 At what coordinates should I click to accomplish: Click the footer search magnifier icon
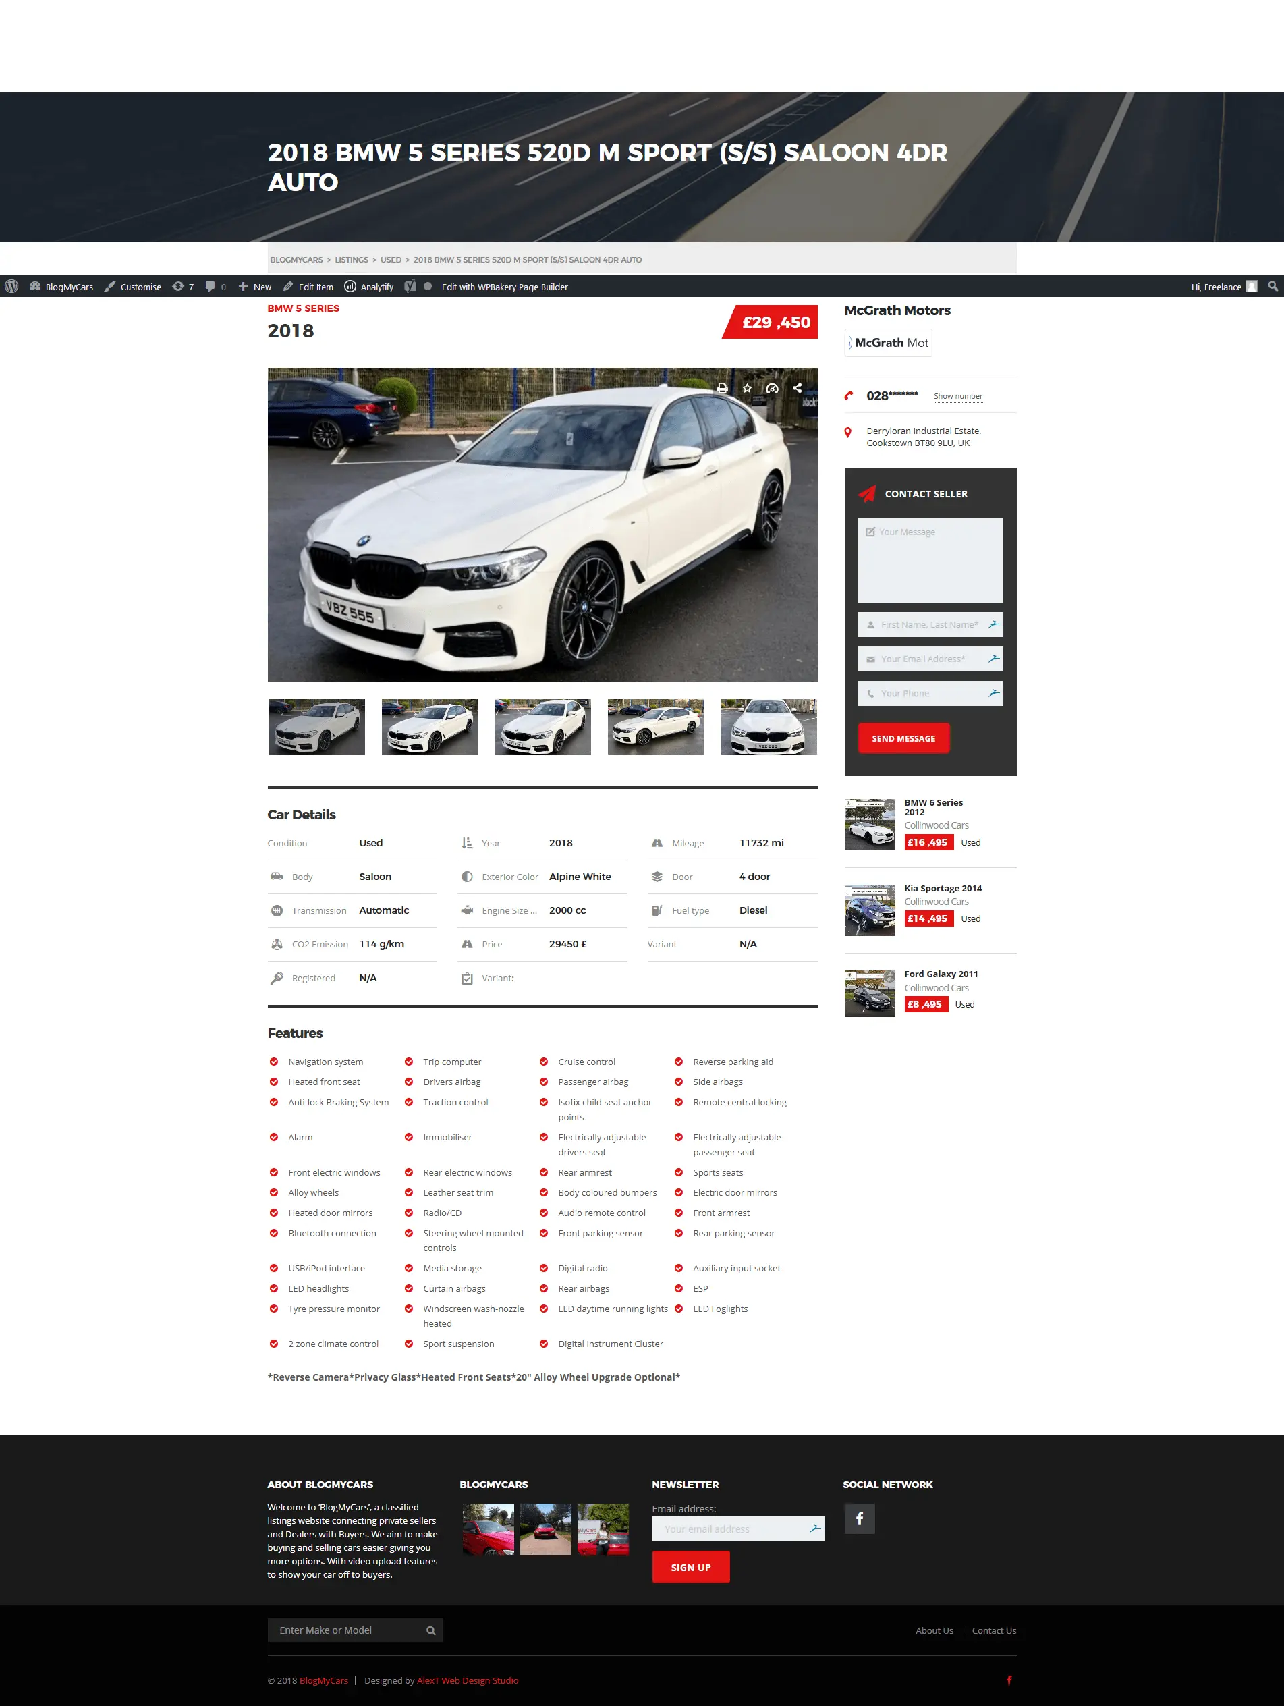click(431, 1630)
